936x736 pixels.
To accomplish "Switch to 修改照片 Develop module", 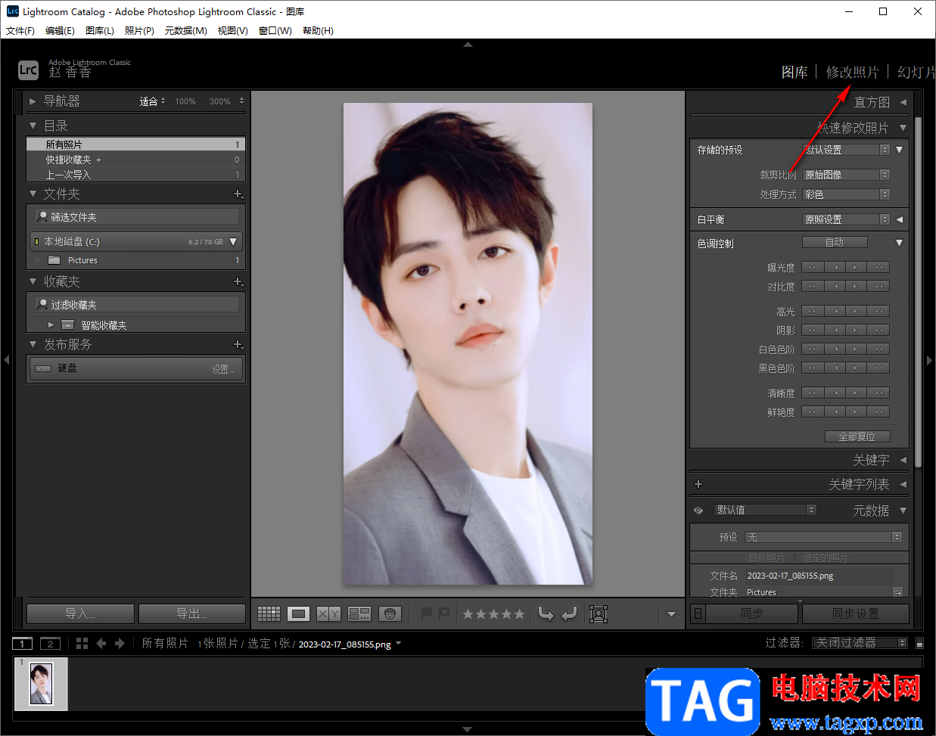I will (853, 72).
